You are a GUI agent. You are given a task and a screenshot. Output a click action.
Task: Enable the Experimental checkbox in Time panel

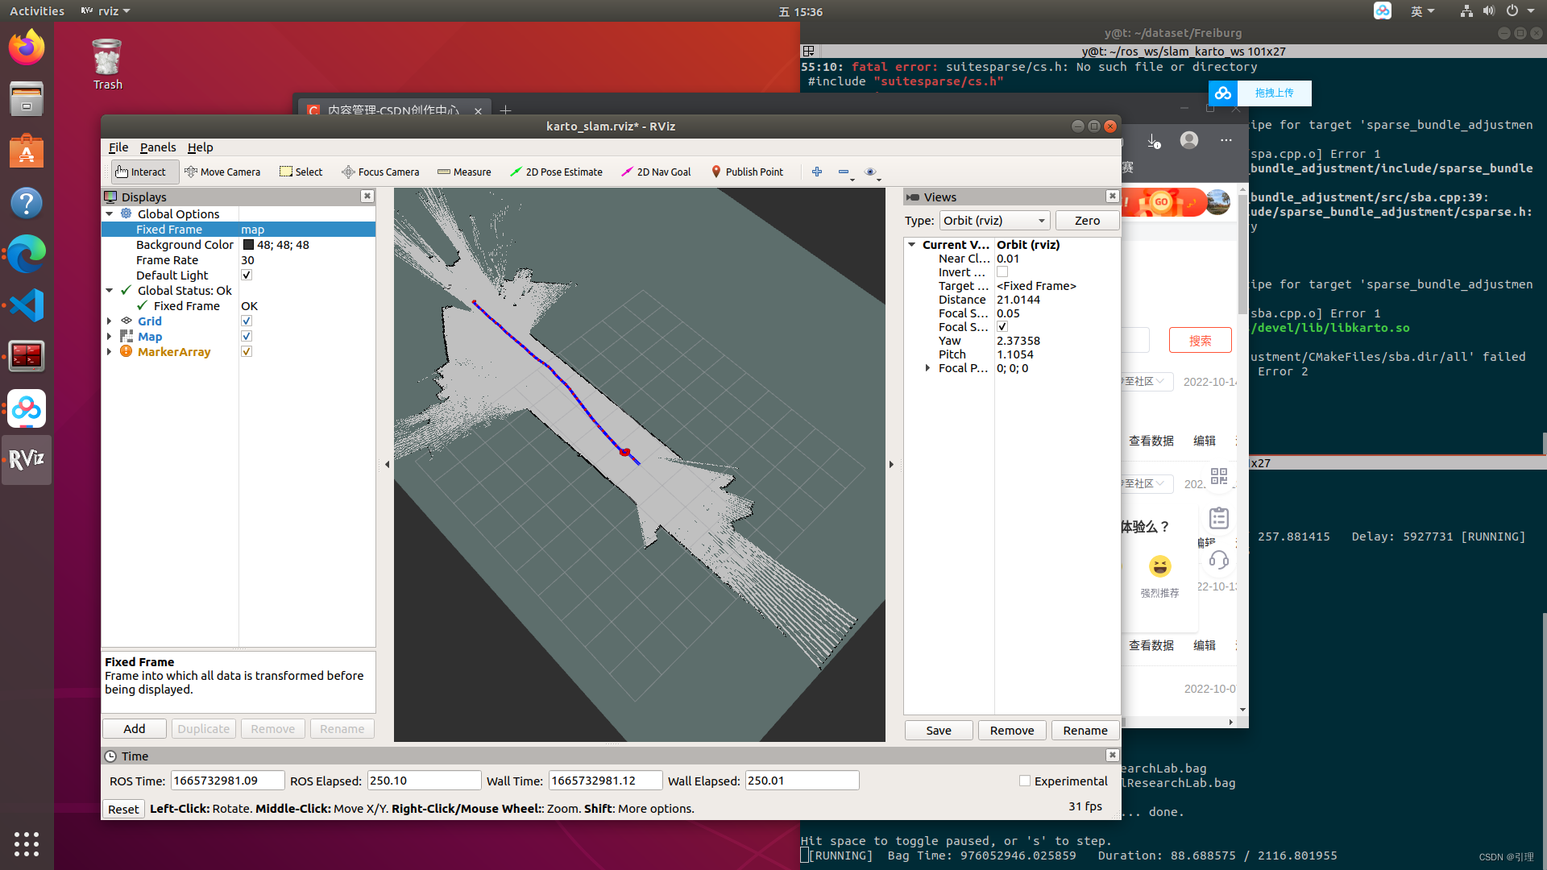(x=1025, y=781)
